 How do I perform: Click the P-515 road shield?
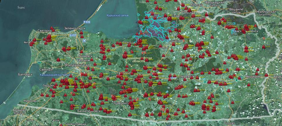[86, 22]
